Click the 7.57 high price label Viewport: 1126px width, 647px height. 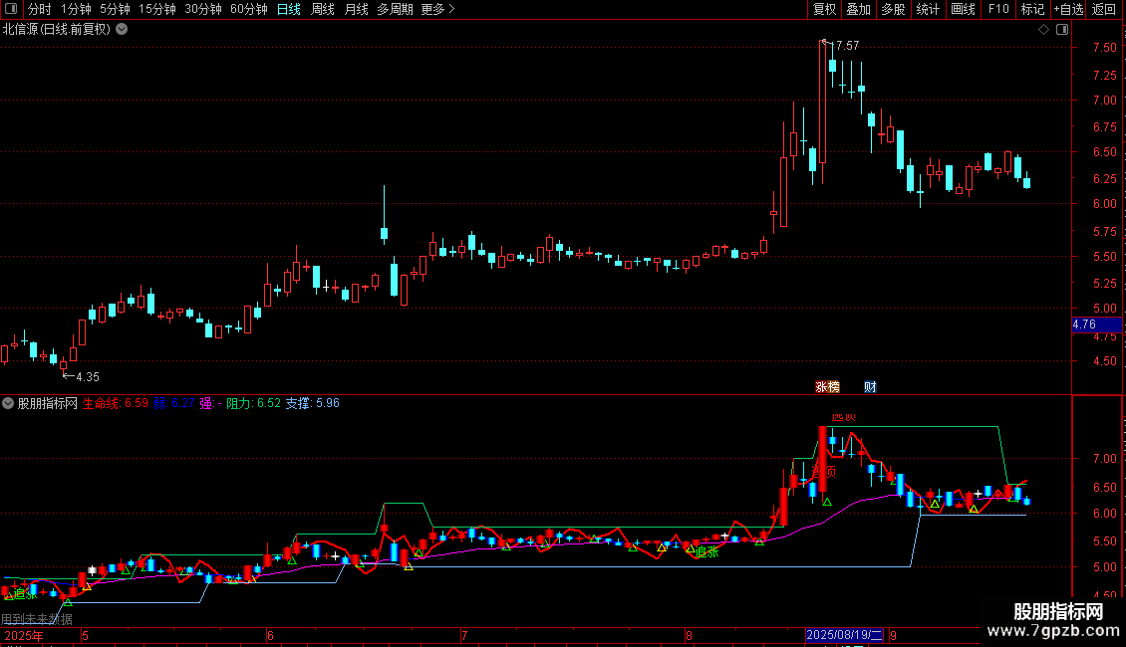847,45
